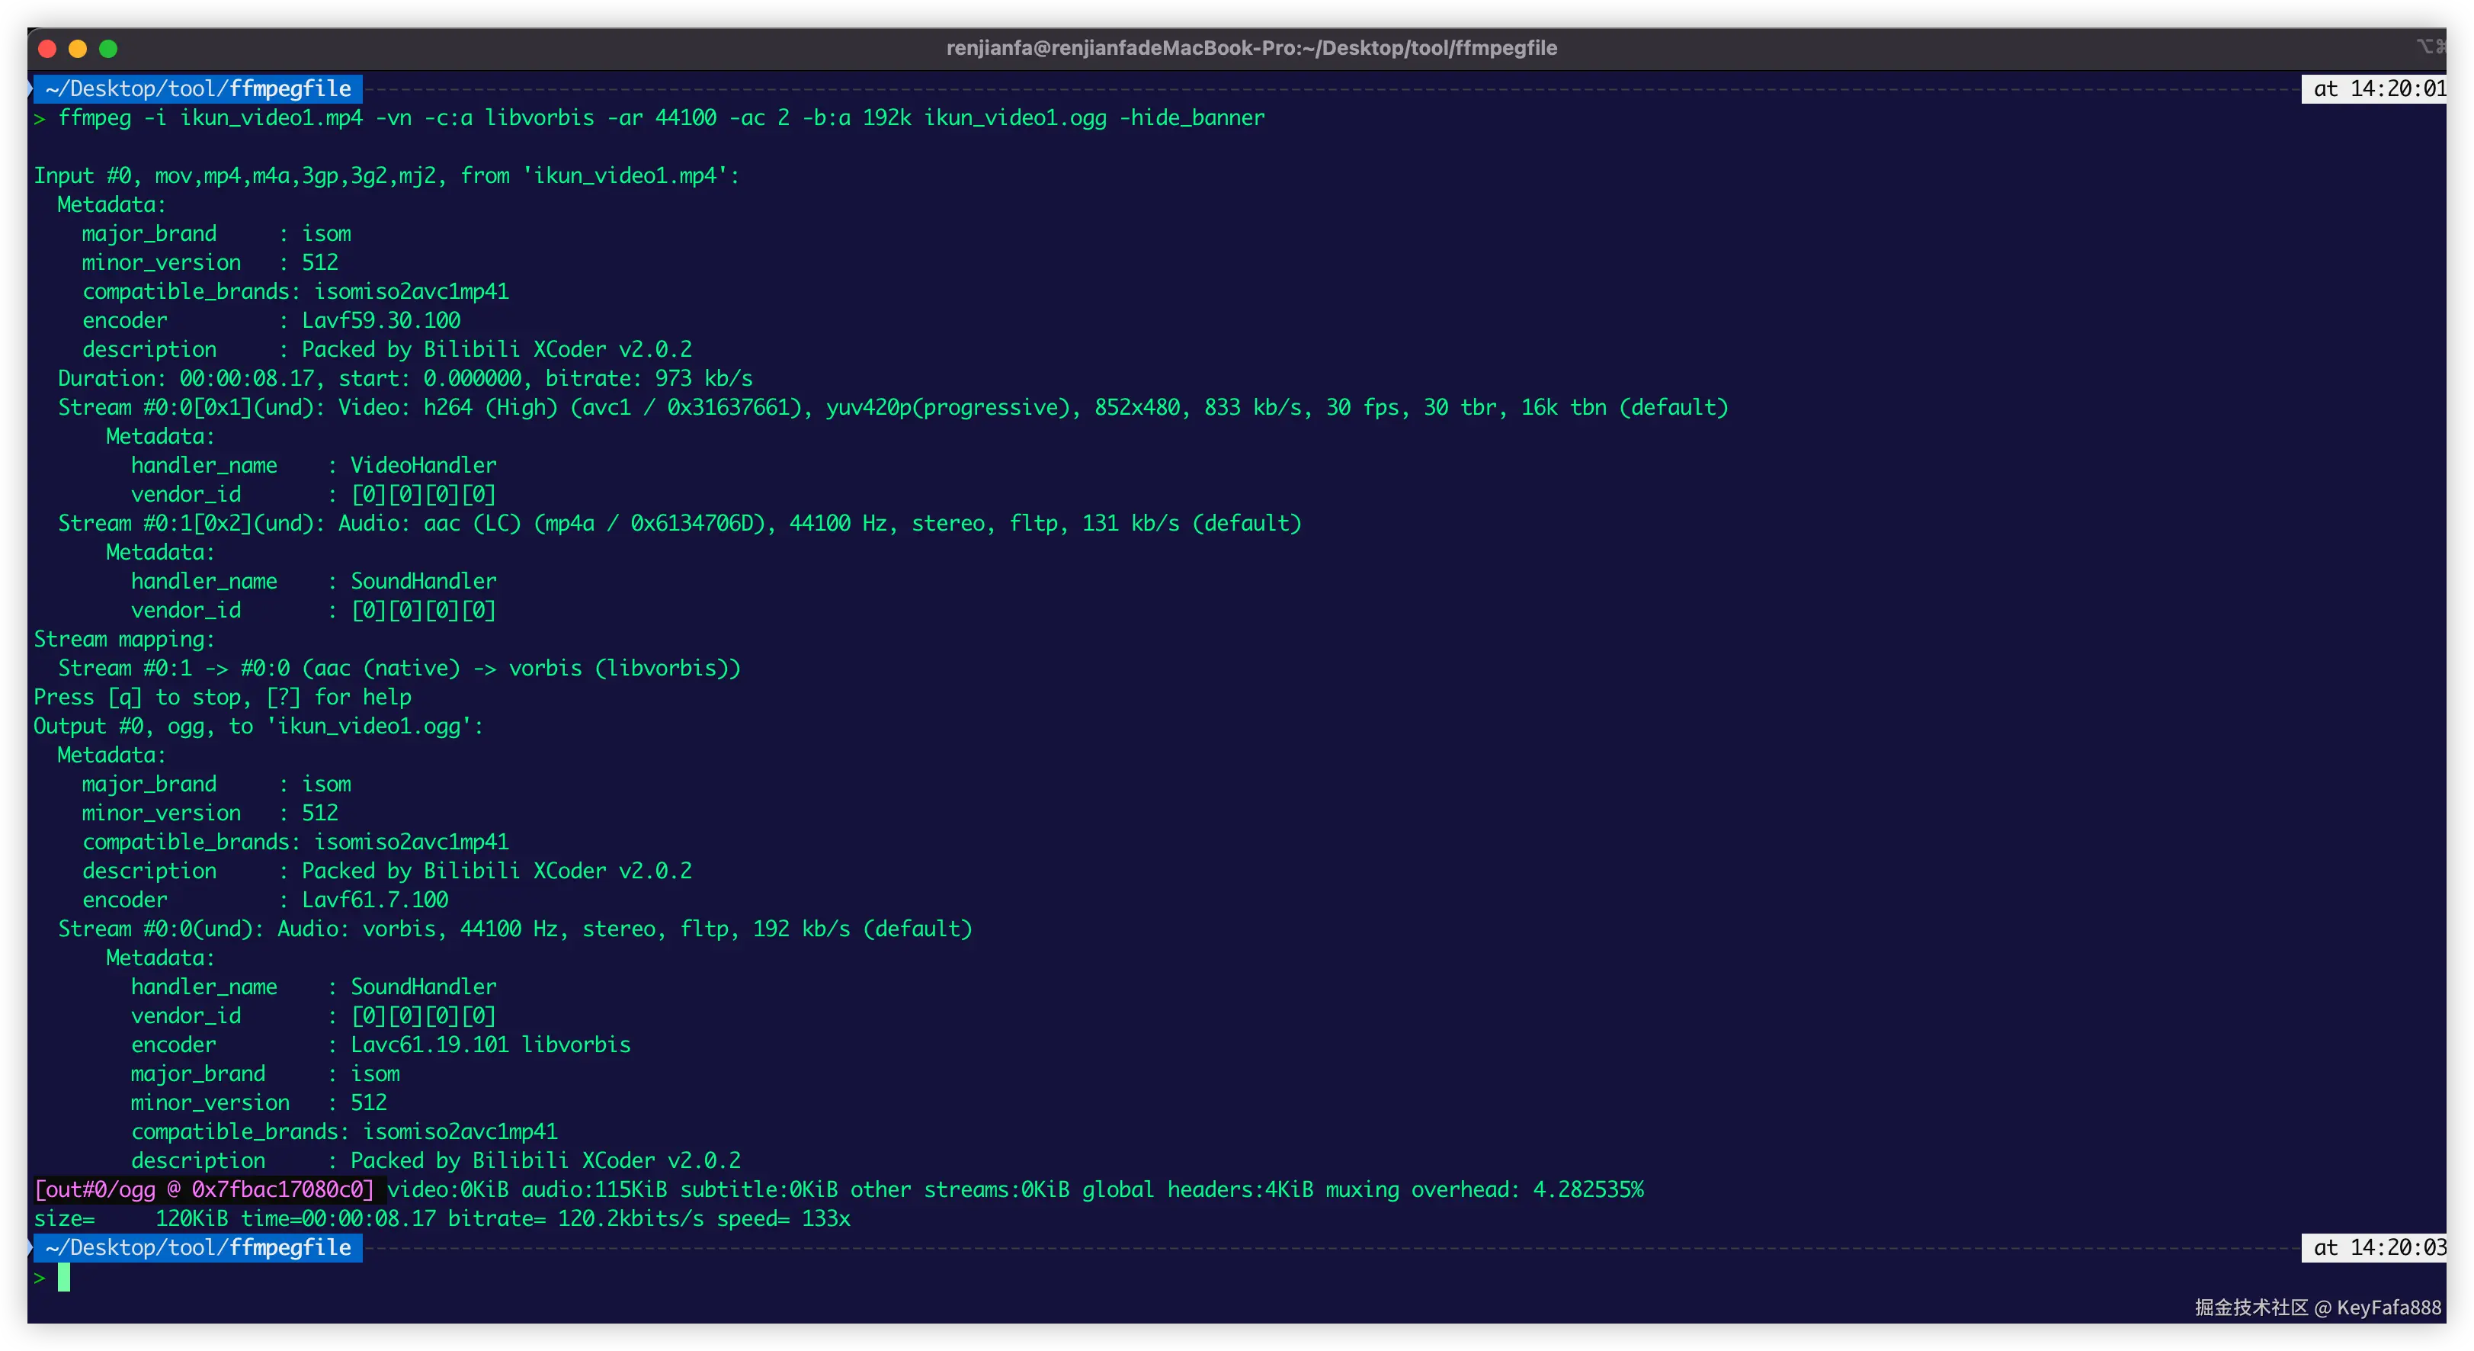Click the 'Stream mapping:' line
The height and width of the screenshot is (1351, 2474).
pos(125,639)
